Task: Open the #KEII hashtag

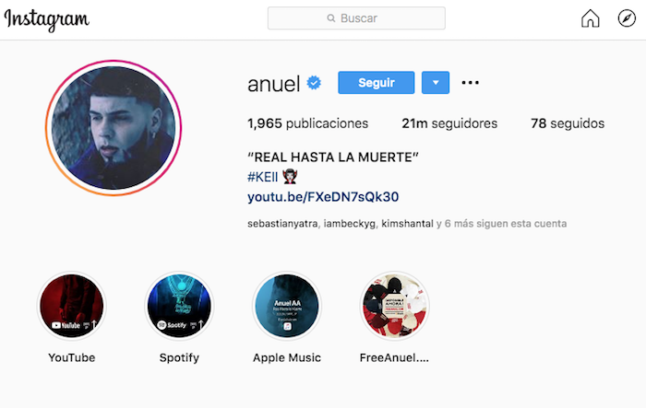Action: 262,177
